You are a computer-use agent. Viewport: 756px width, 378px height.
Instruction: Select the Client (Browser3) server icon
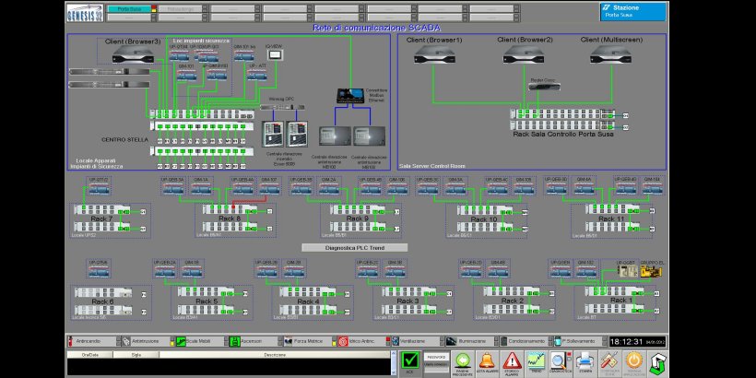point(134,54)
